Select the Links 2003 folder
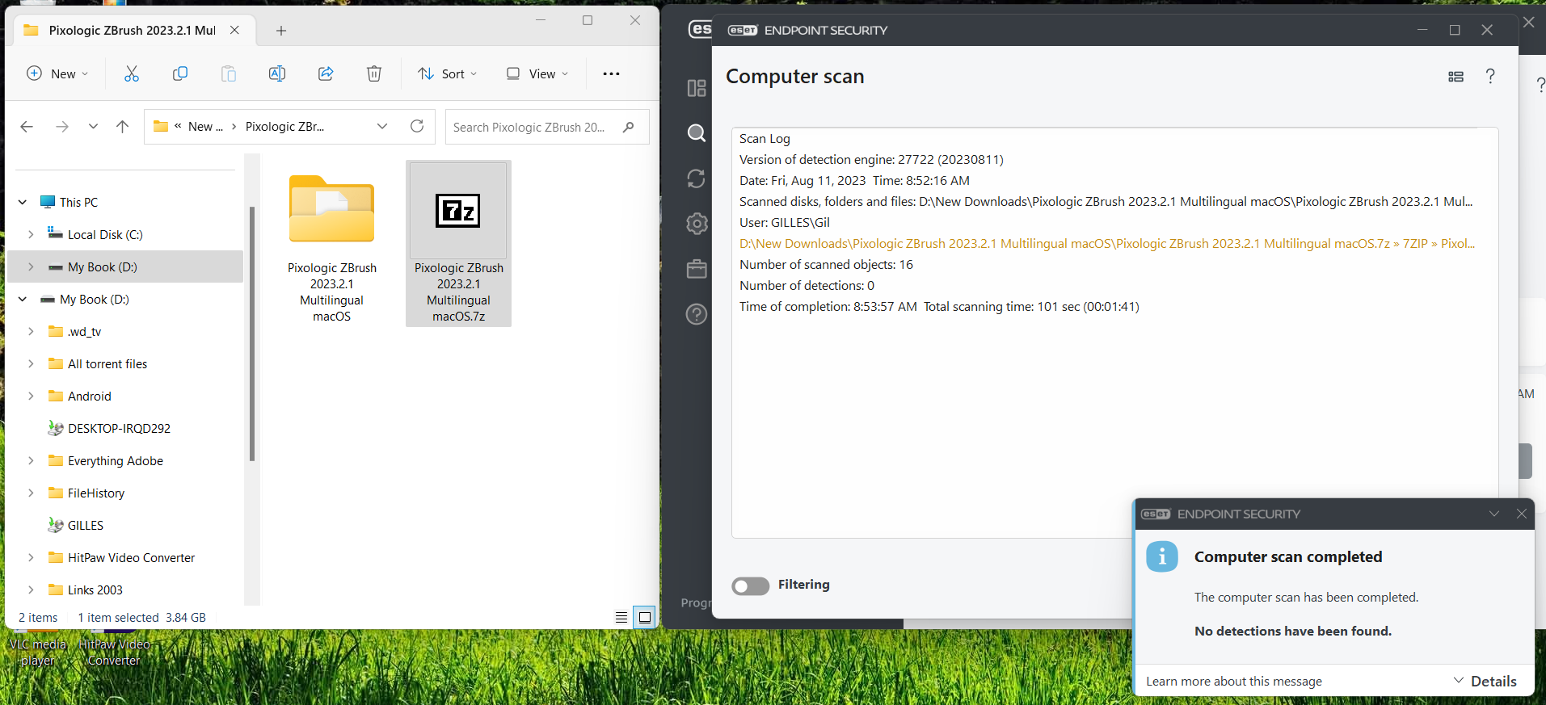1546x705 pixels. [x=95, y=590]
